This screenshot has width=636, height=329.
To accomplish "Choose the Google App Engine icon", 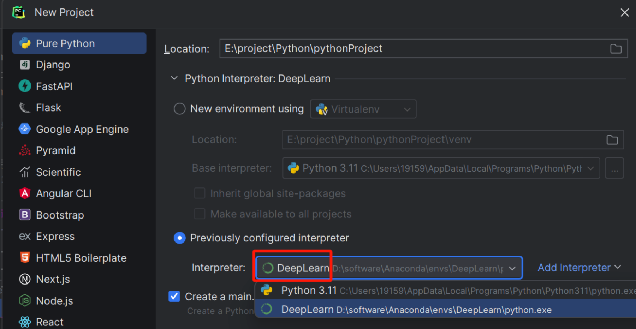I will 25,129.
